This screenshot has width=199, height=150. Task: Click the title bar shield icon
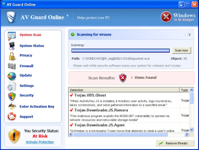click(3, 4)
